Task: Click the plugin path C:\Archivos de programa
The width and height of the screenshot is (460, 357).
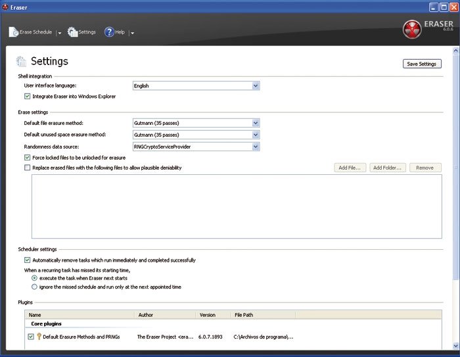Action: [x=263, y=337]
